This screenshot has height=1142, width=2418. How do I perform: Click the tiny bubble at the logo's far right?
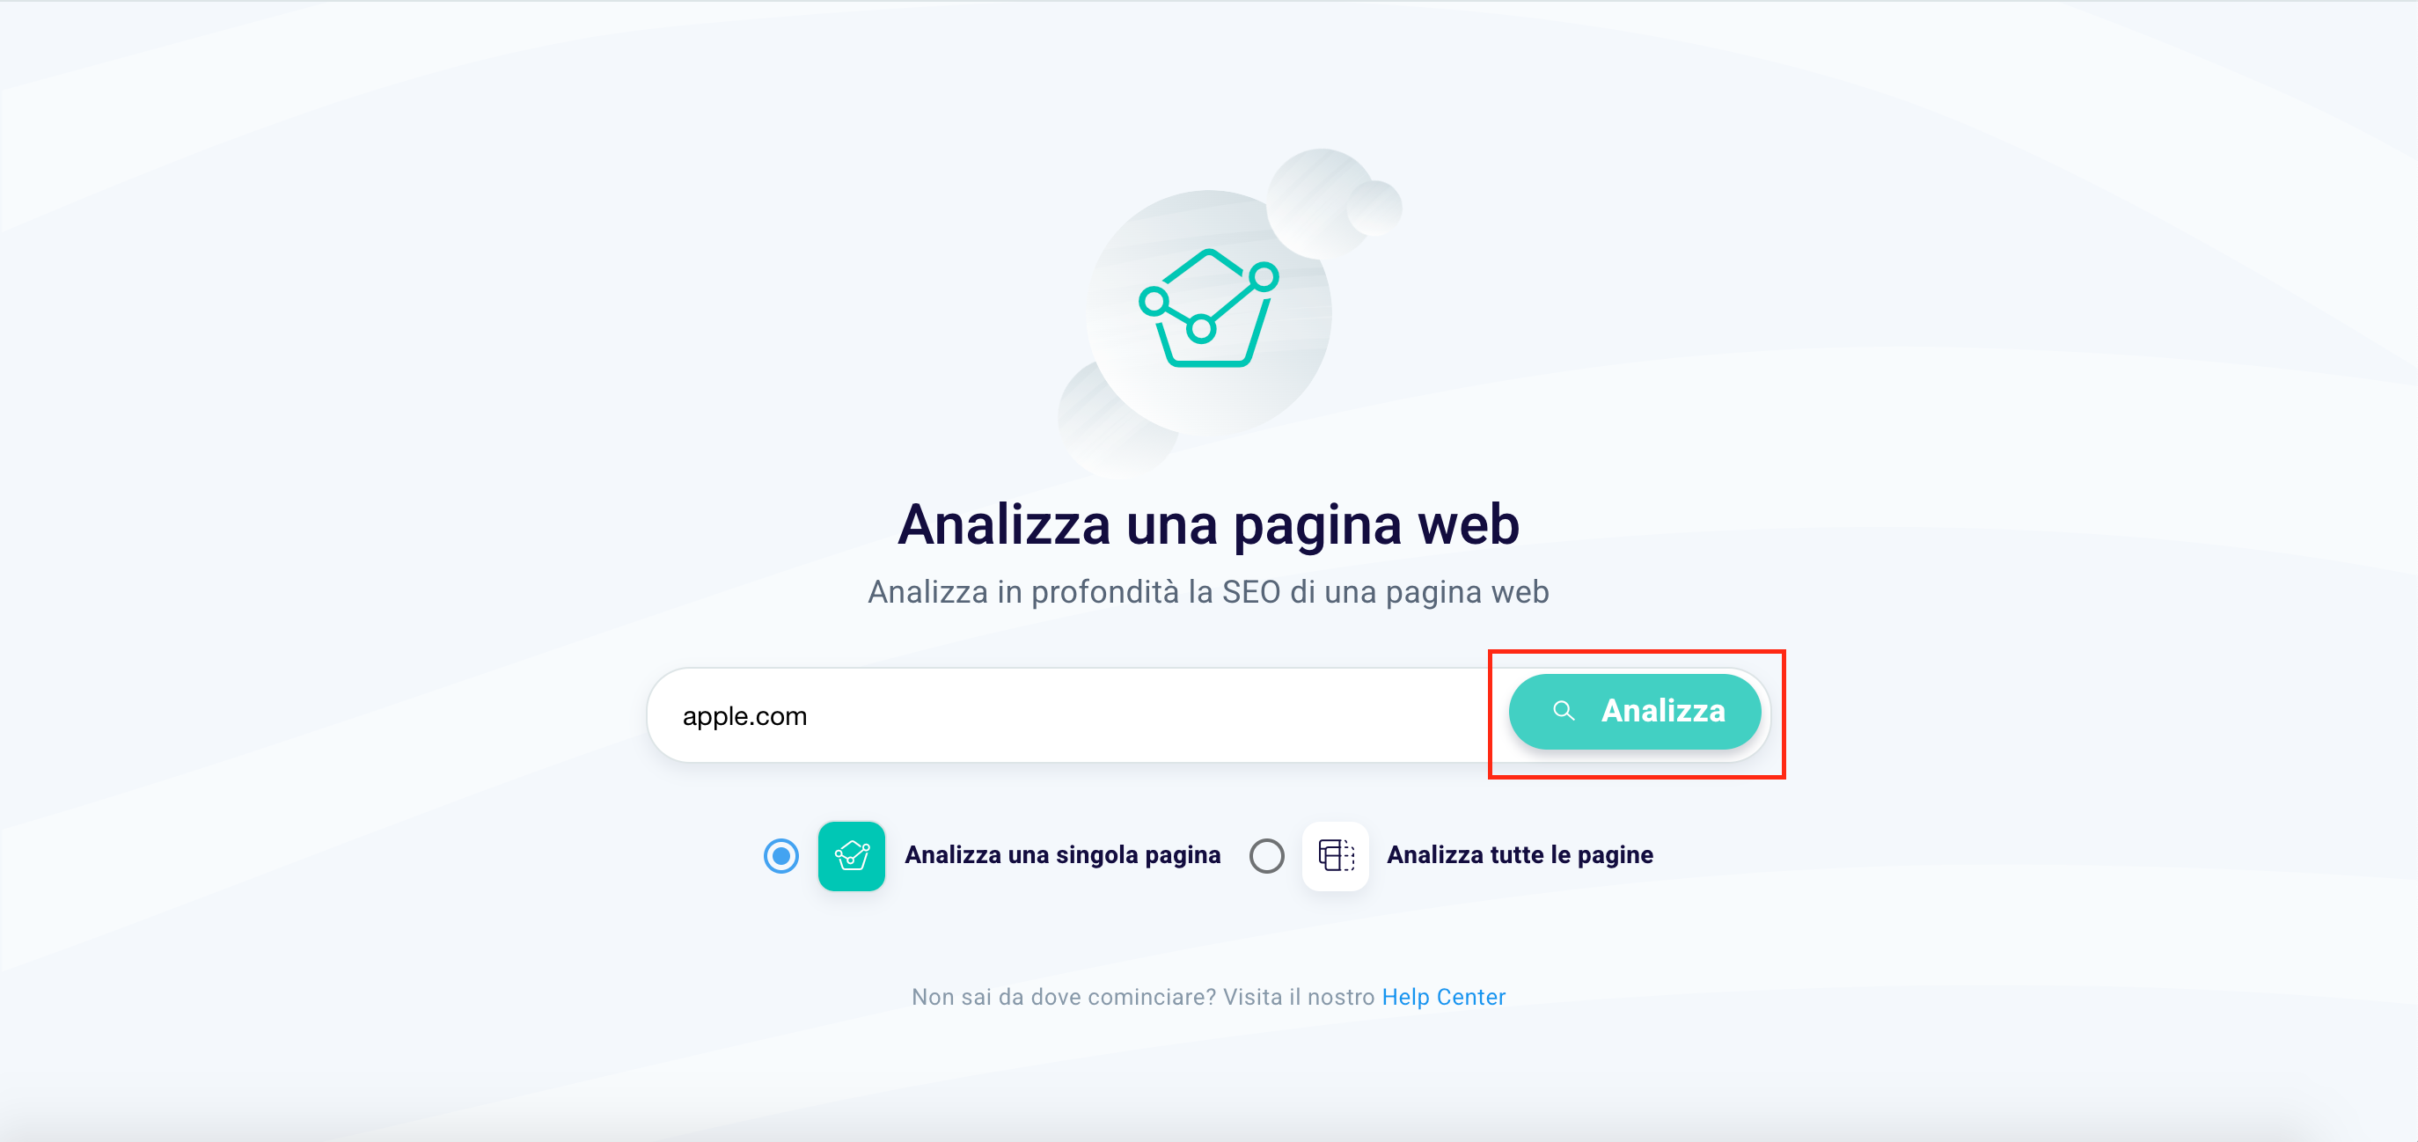tap(1375, 209)
